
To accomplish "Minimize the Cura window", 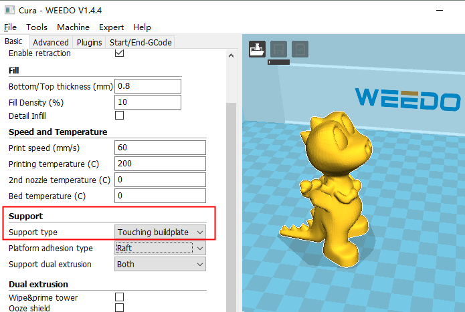I will point(440,11).
